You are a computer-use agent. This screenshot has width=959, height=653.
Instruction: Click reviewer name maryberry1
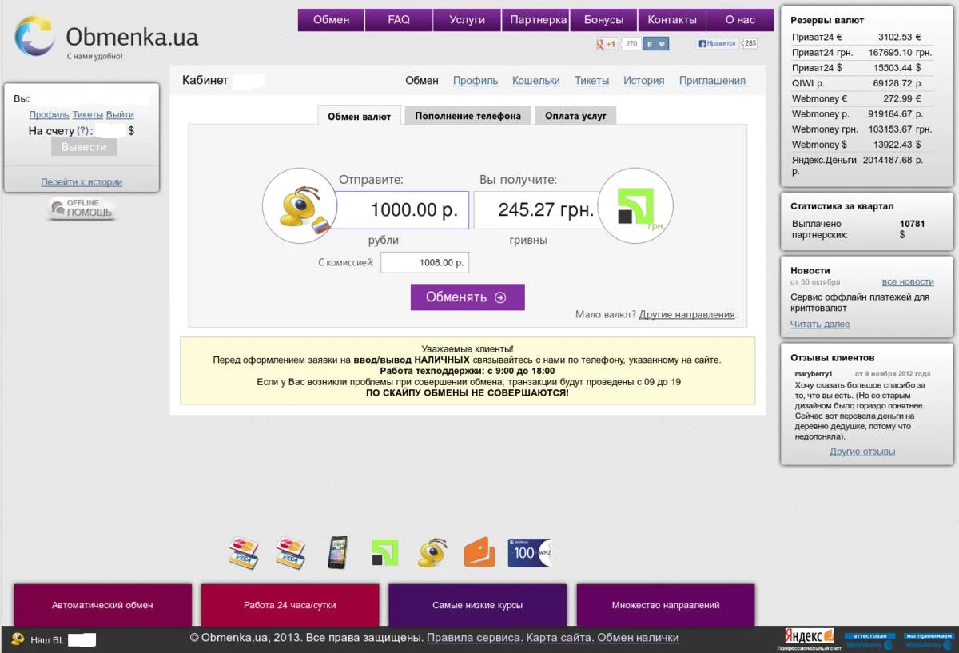click(814, 374)
